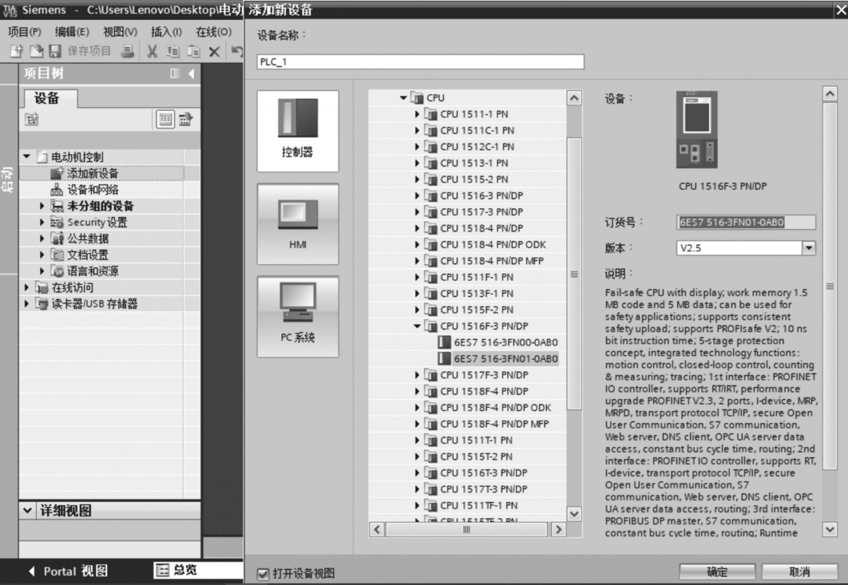Expand Security 设置 in project tree
848x585 pixels.
pos(42,222)
